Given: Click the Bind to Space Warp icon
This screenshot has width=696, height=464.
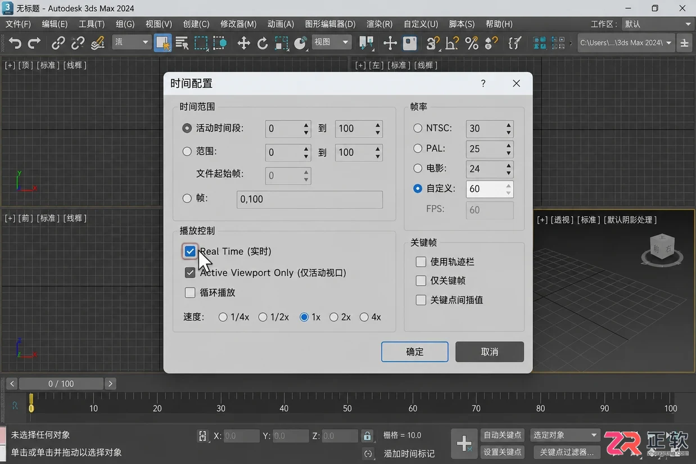Looking at the screenshot, I should [x=98, y=43].
